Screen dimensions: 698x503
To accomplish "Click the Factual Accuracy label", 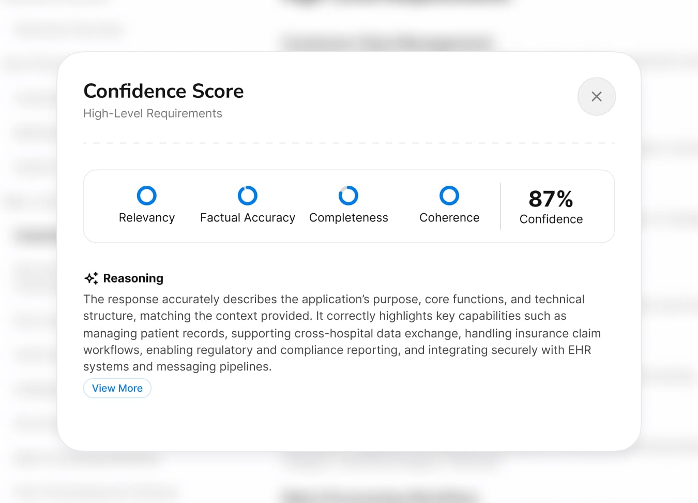I will tap(247, 217).
